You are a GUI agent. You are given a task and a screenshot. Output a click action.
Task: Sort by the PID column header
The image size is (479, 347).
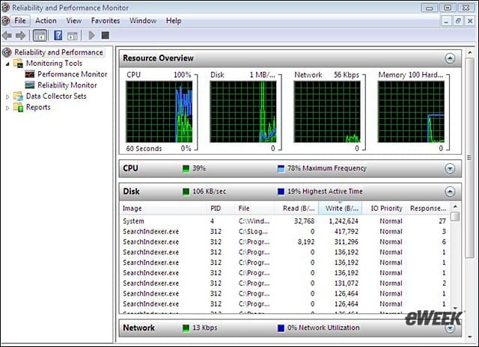point(221,209)
